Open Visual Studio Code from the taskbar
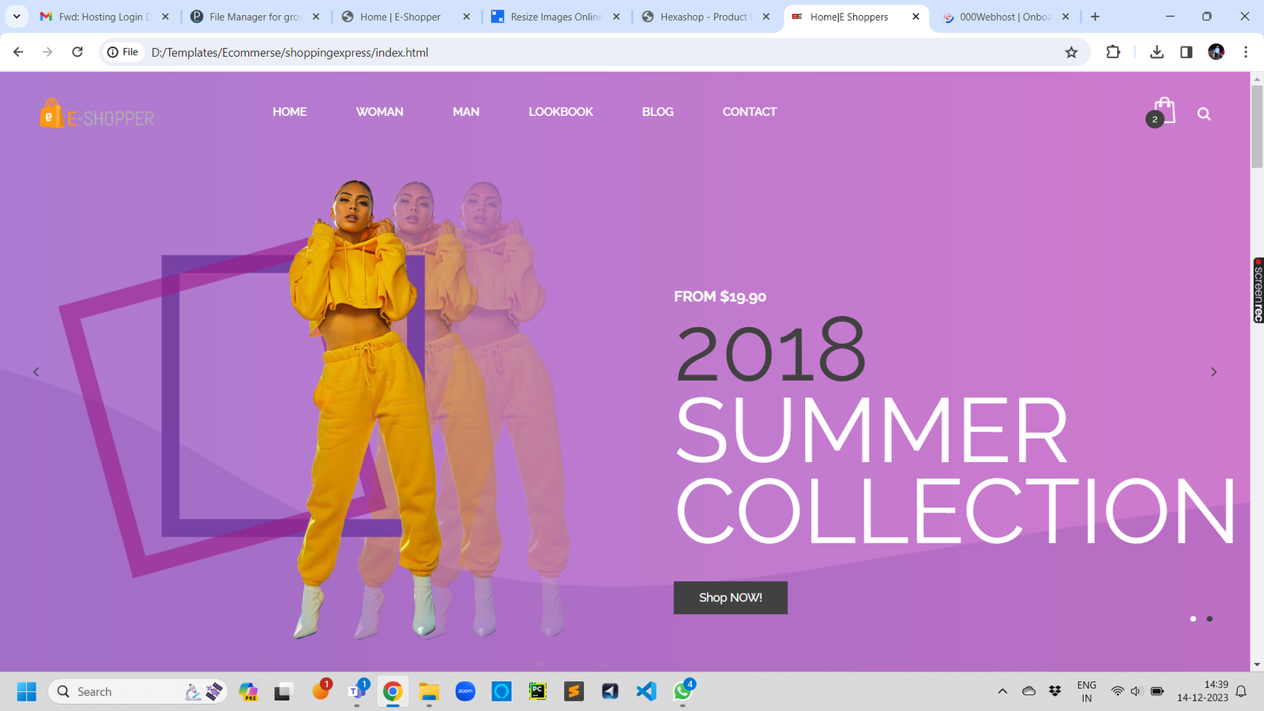Screen dimensions: 1264x711 645,691
